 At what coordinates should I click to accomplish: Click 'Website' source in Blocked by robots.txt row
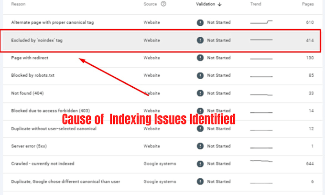point(152,75)
